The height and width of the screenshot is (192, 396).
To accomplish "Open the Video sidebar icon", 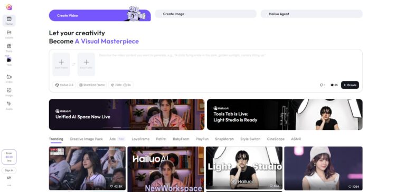I will [x=9, y=77].
